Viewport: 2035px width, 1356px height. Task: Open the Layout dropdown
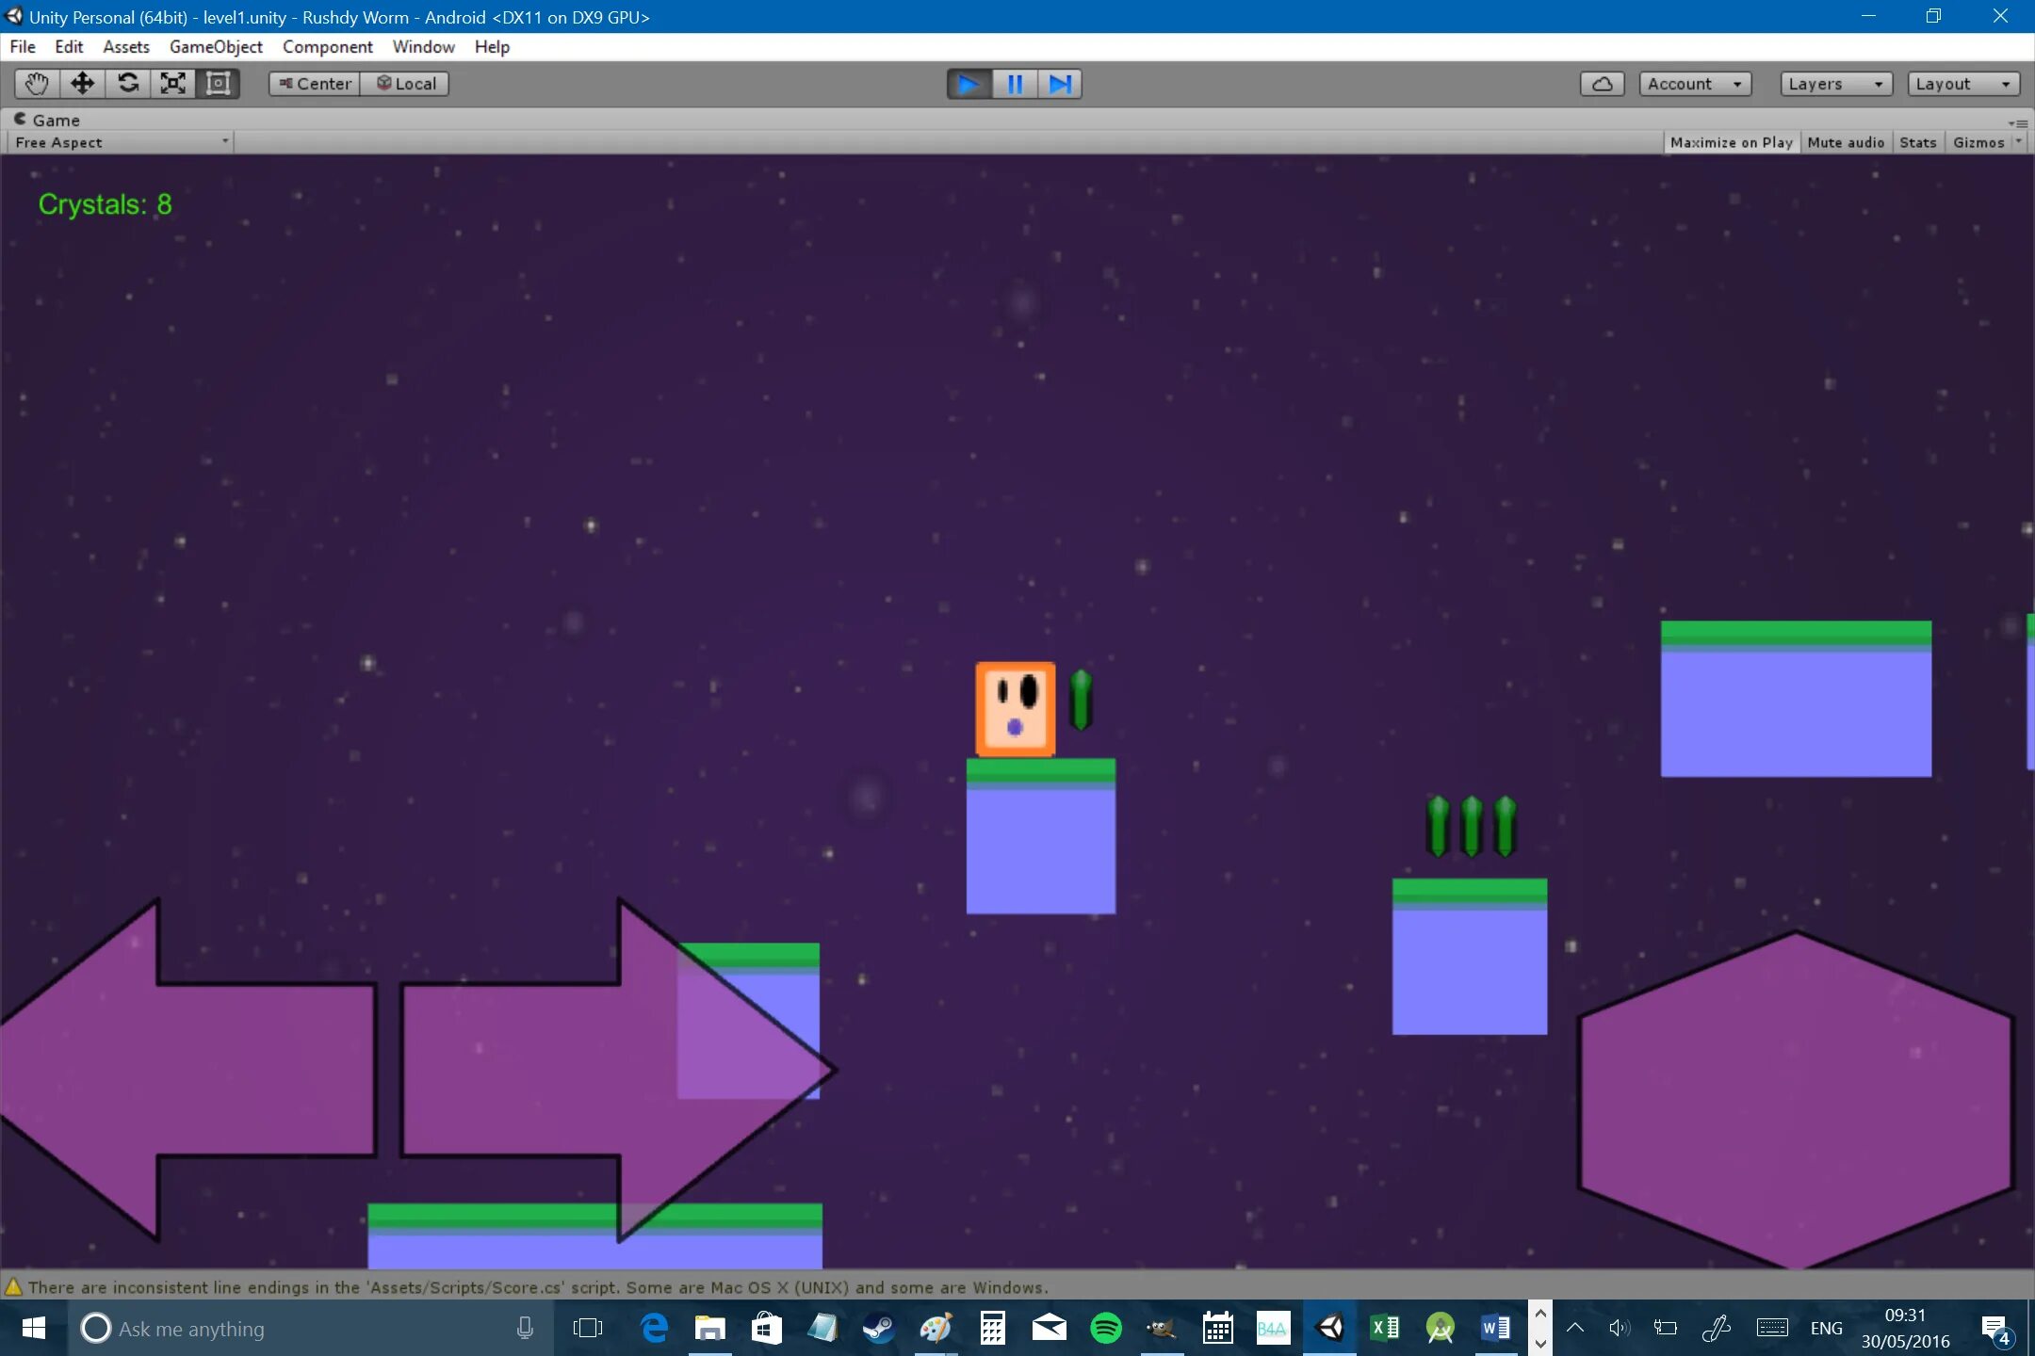pos(1962,84)
